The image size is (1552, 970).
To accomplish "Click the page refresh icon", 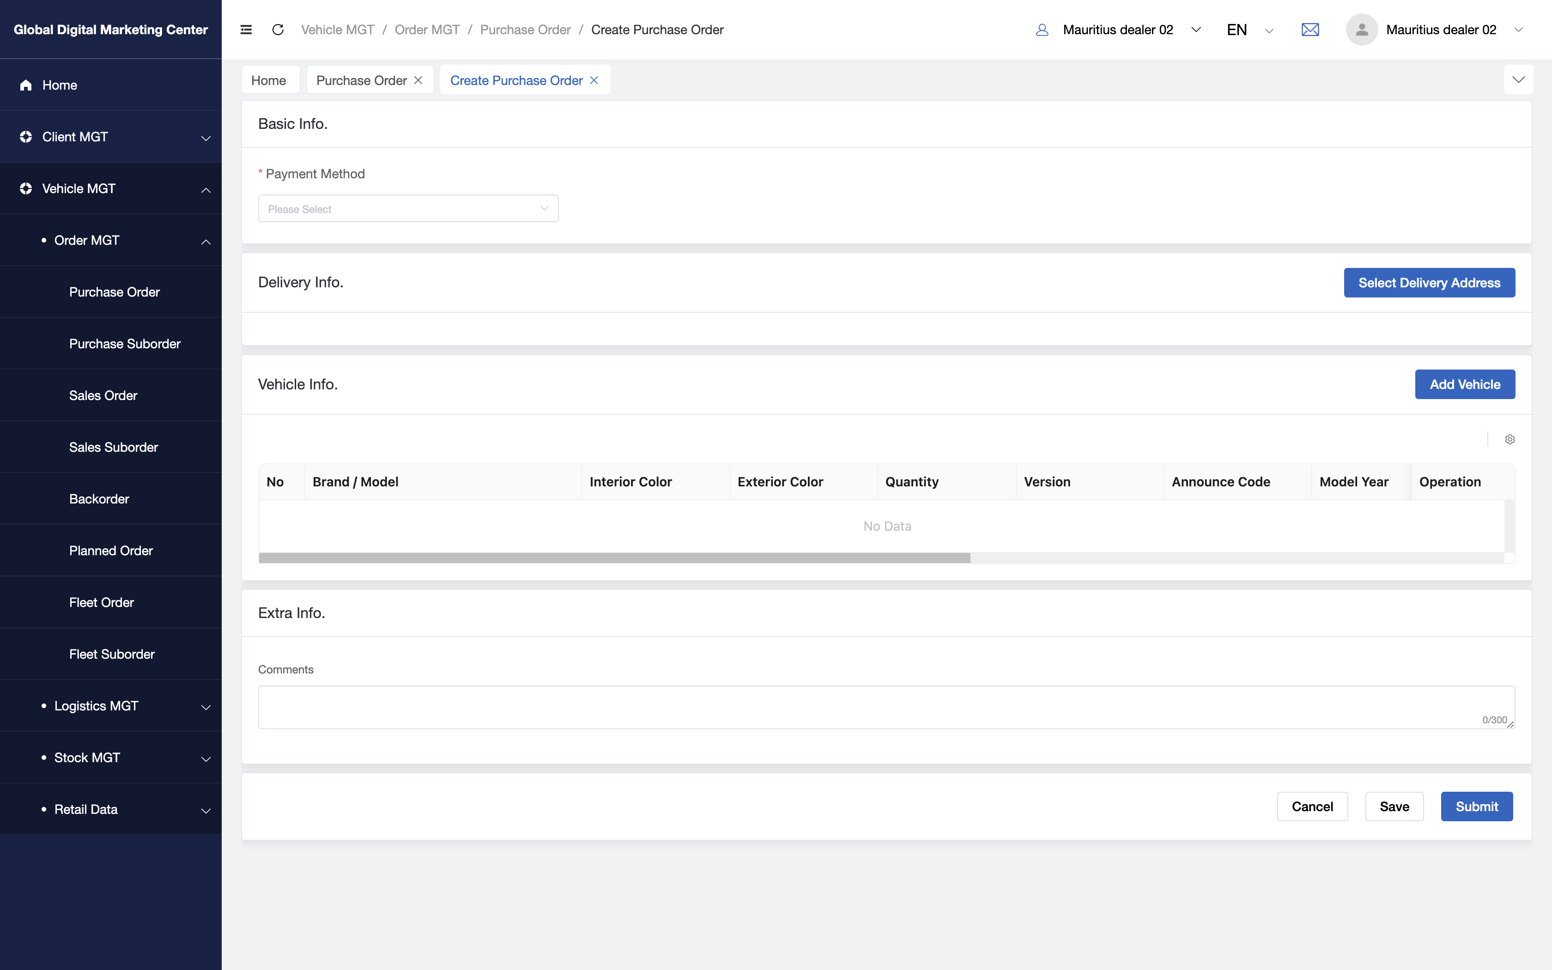I will (278, 30).
